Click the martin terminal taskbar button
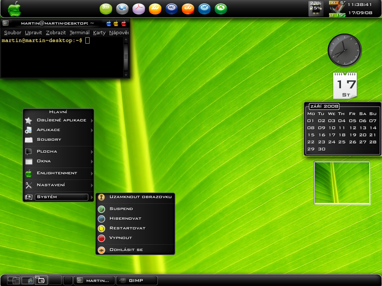This screenshot has width=382, height=286. [x=94, y=280]
